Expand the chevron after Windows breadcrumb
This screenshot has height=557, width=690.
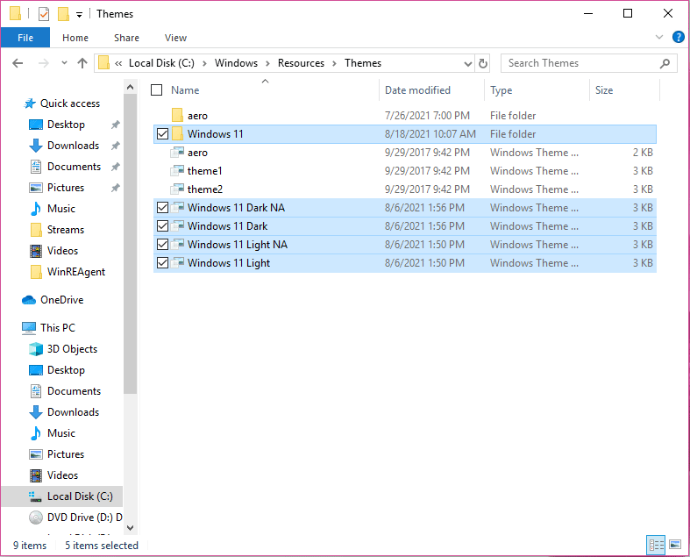267,63
